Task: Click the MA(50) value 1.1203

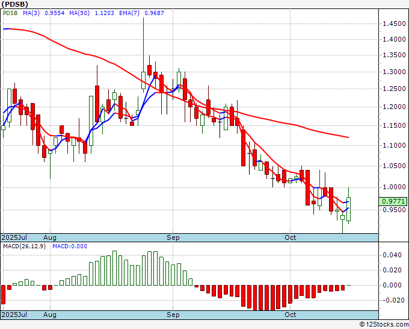Action: click(x=104, y=13)
